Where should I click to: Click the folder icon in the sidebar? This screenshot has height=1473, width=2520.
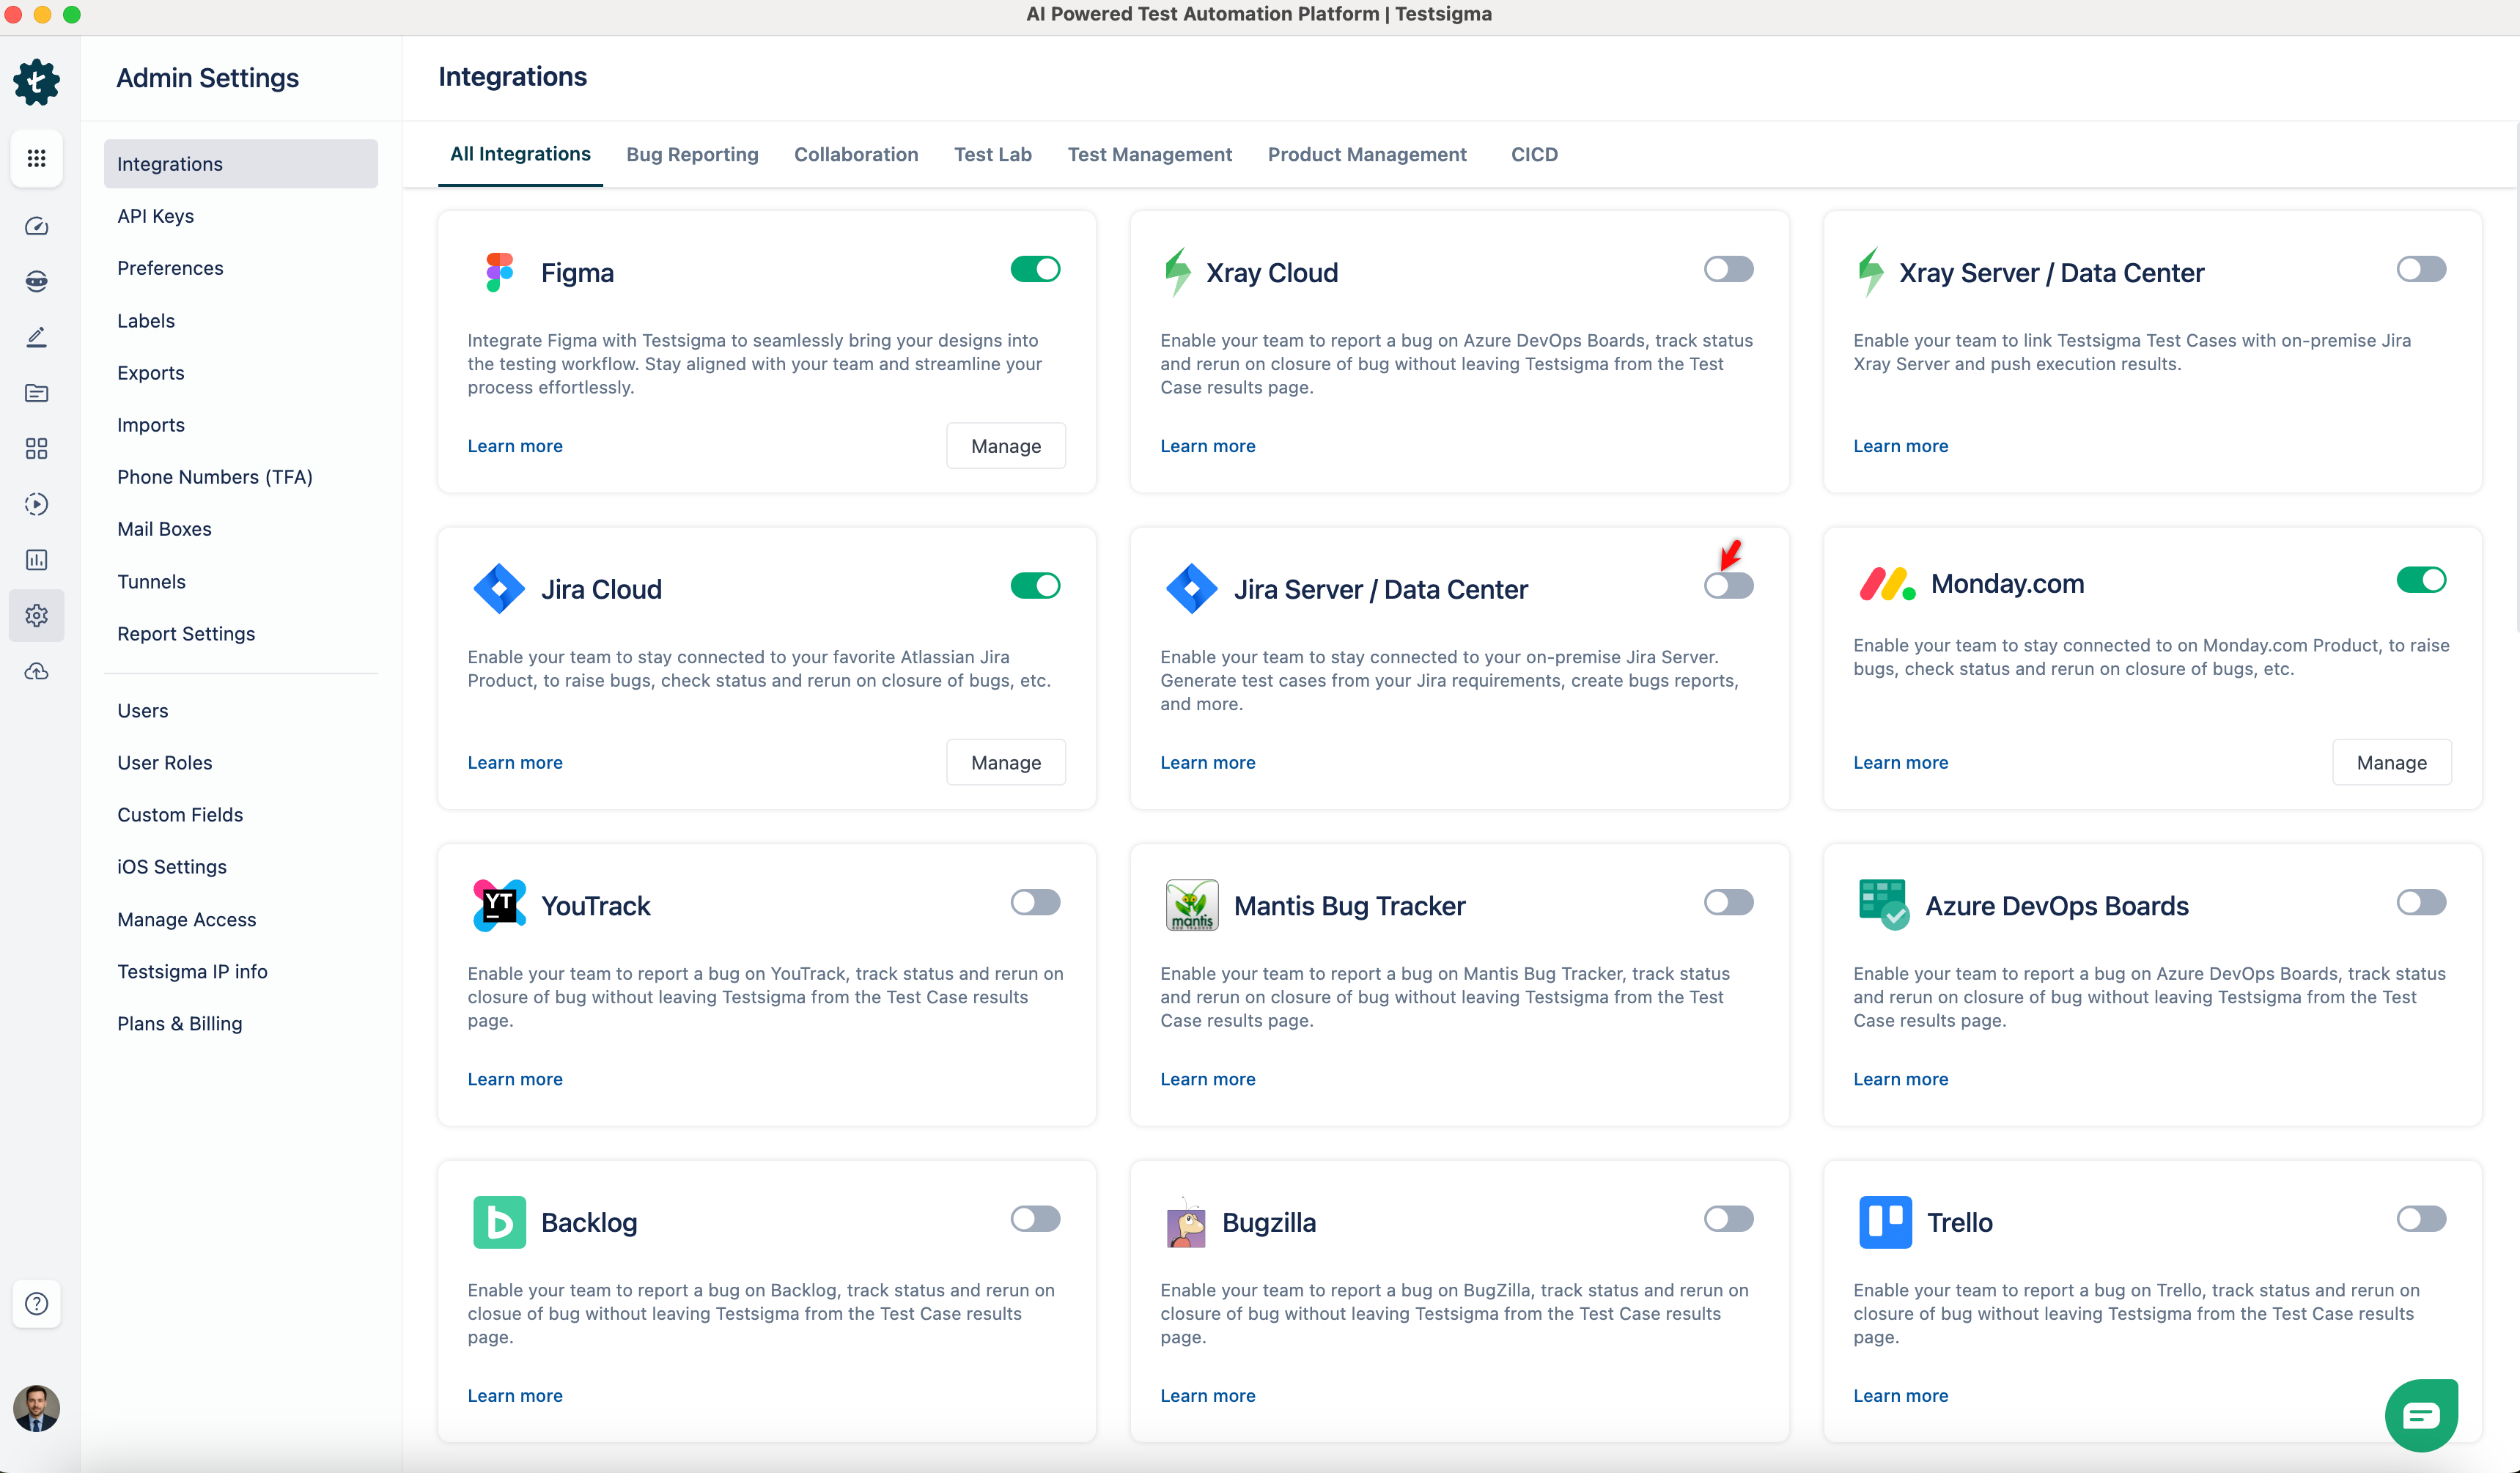pos(36,393)
